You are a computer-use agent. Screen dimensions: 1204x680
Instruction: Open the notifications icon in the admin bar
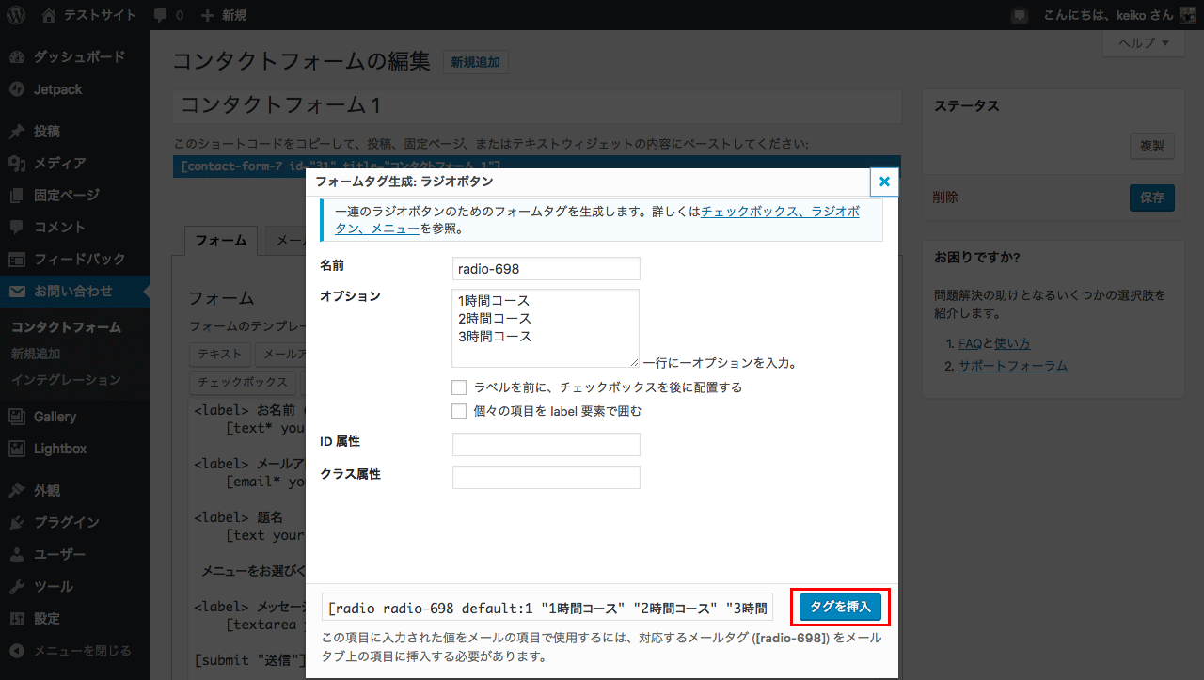[x=1019, y=16]
